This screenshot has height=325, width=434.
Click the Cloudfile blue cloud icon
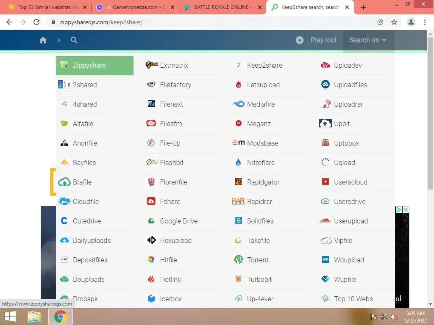pos(64,201)
